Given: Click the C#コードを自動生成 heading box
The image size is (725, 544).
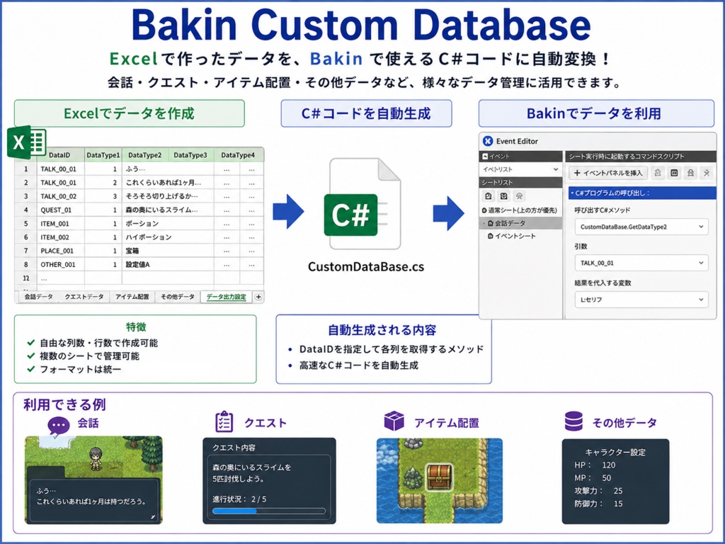Looking at the screenshot, I should [x=366, y=113].
